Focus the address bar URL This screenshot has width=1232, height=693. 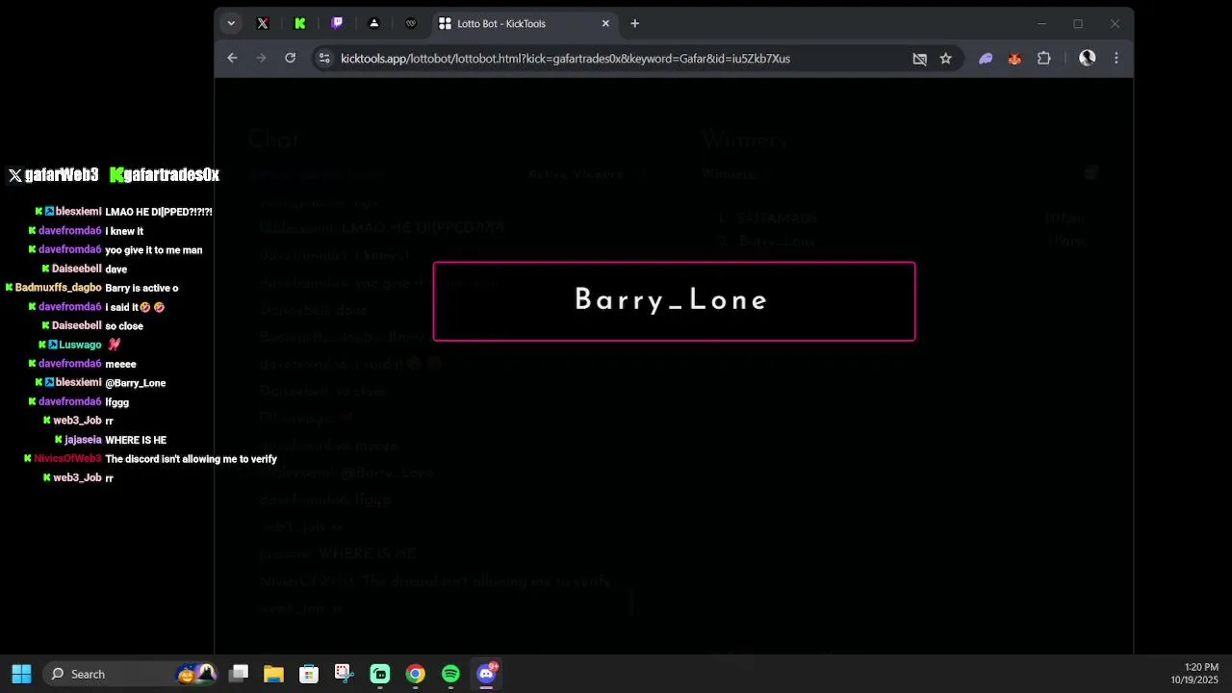(565, 59)
